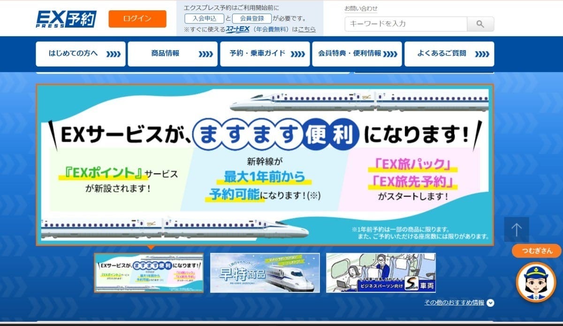Click the scroll-to-top arrow icon
The image size is (563, 326).
click(x=516, y=229)
